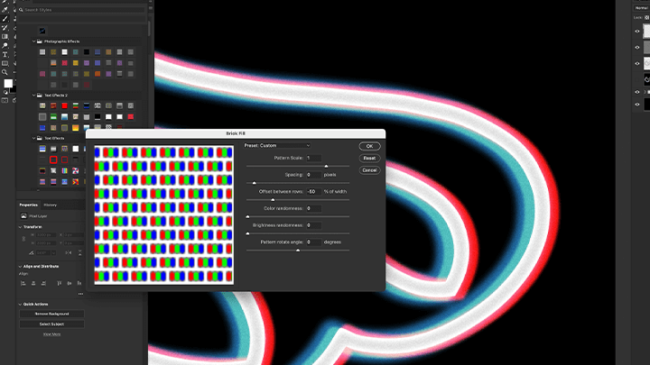Click the Remove Background button
This screenshot has height=365, width=650.
click(51, 315)
